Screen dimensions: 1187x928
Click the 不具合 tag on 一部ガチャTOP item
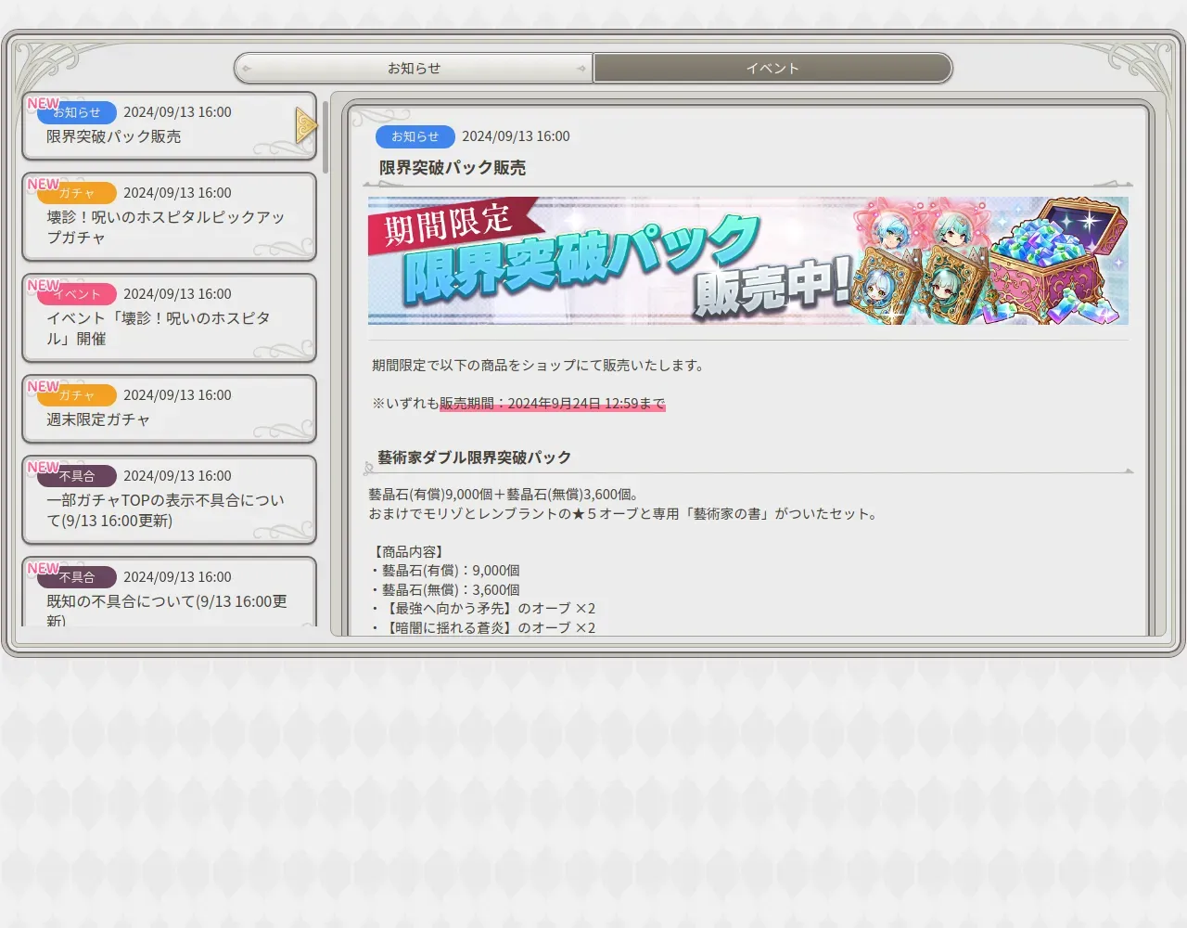77,476
